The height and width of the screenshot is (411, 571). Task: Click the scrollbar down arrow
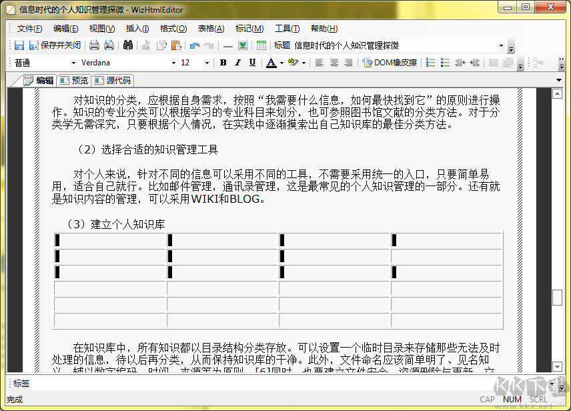pyautogui.click(x=557, y=366)
